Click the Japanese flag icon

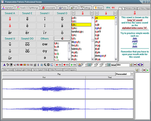(28, 65)
